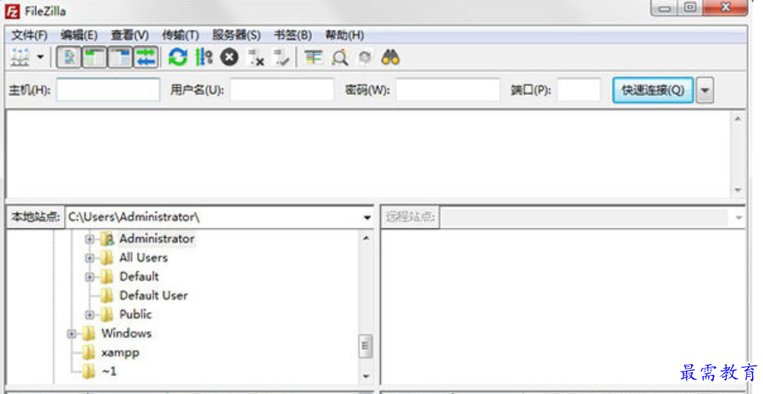This screenshot has height=394, width=763.
Task: Toggle remote directory tree view
Action: click(x=119, y=57)
